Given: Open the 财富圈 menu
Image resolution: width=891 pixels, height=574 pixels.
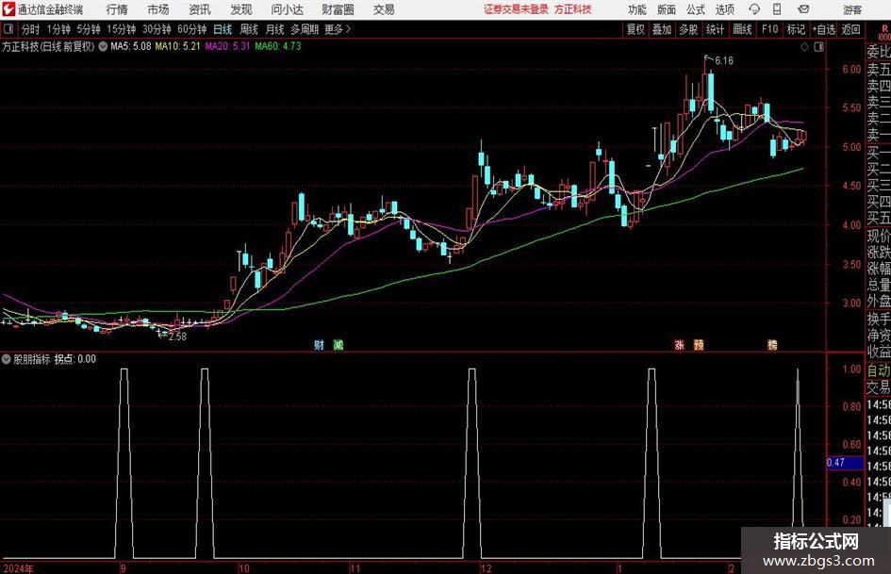Looking at the screenshot, I should [338, 9].
